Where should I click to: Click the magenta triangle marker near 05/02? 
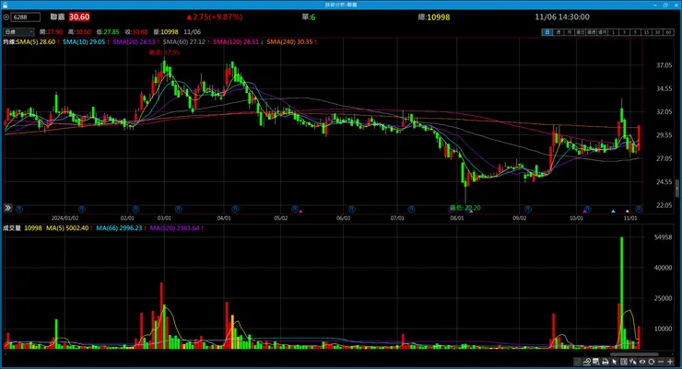click(300, 212)
